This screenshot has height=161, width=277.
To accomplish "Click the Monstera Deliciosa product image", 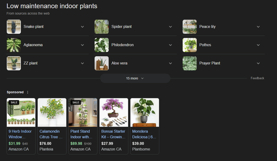I will (x=144, y=112).
